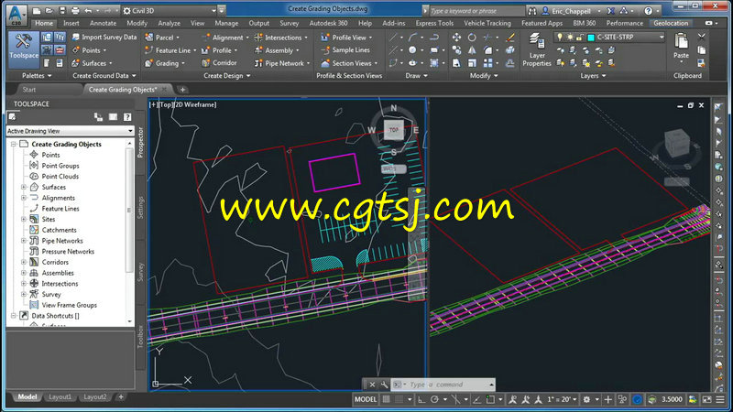
Task: Select Feature Lines in Prospector tree
Action: (60, 209)
